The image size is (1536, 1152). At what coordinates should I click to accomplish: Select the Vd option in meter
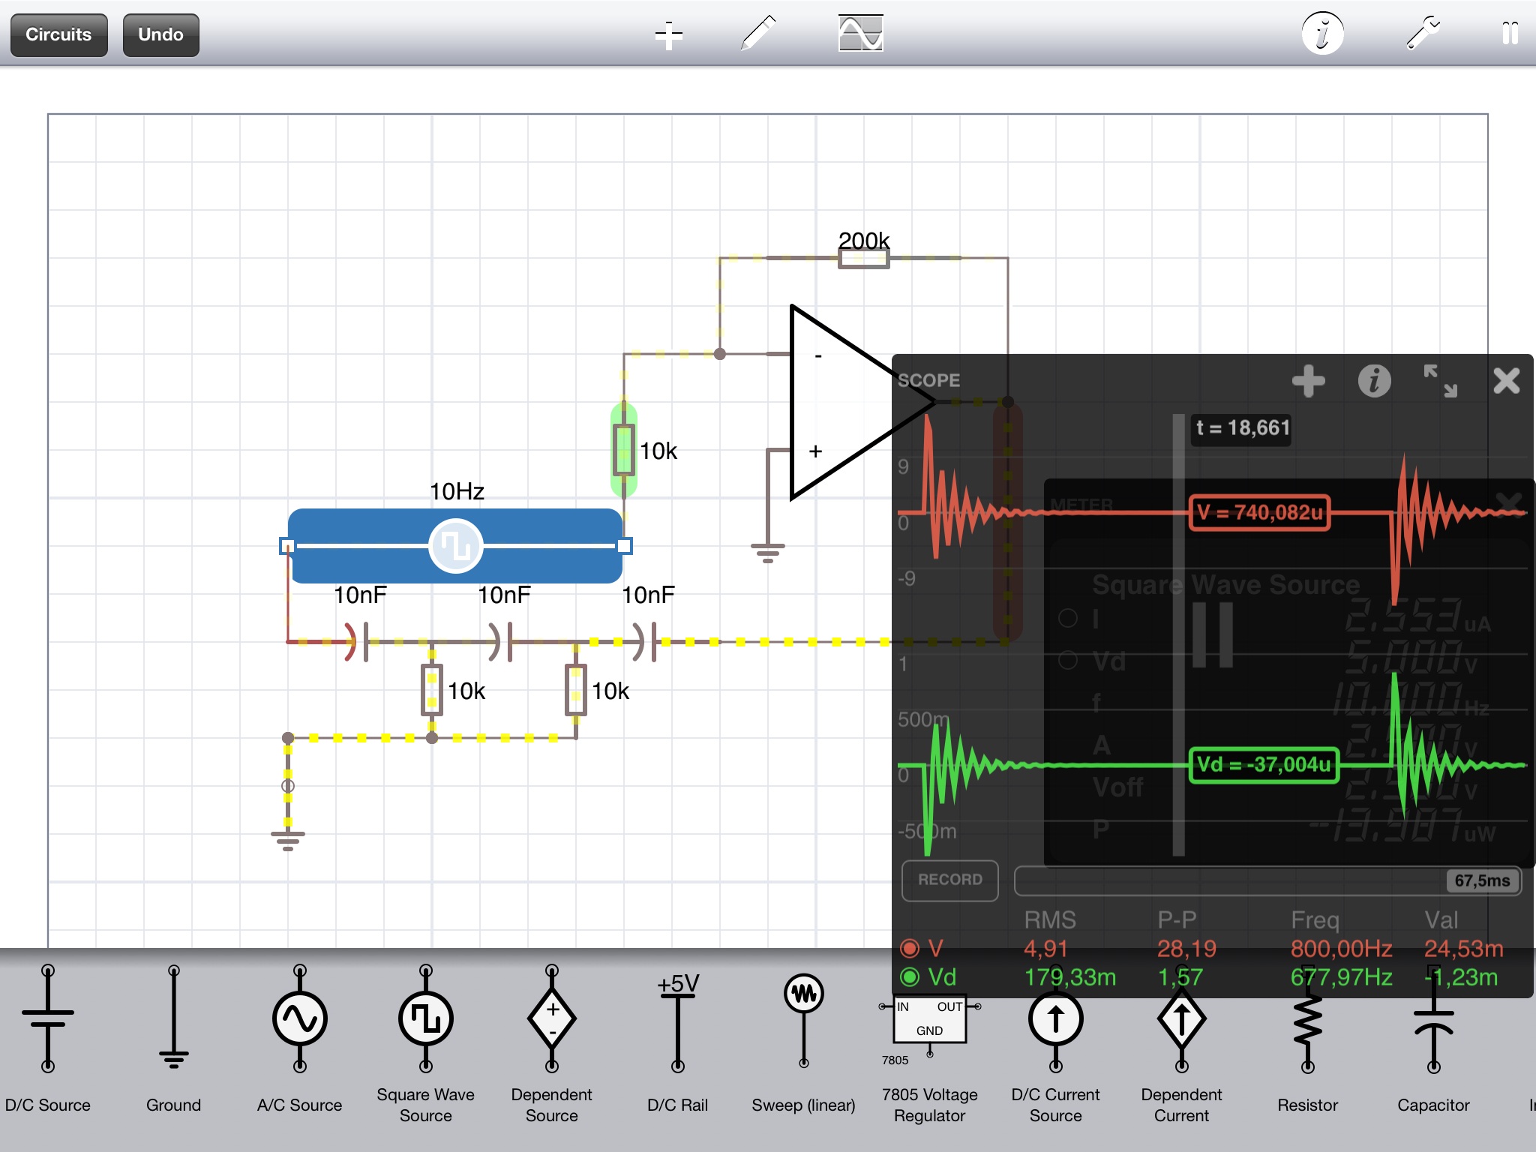(x=1068, y=660)
